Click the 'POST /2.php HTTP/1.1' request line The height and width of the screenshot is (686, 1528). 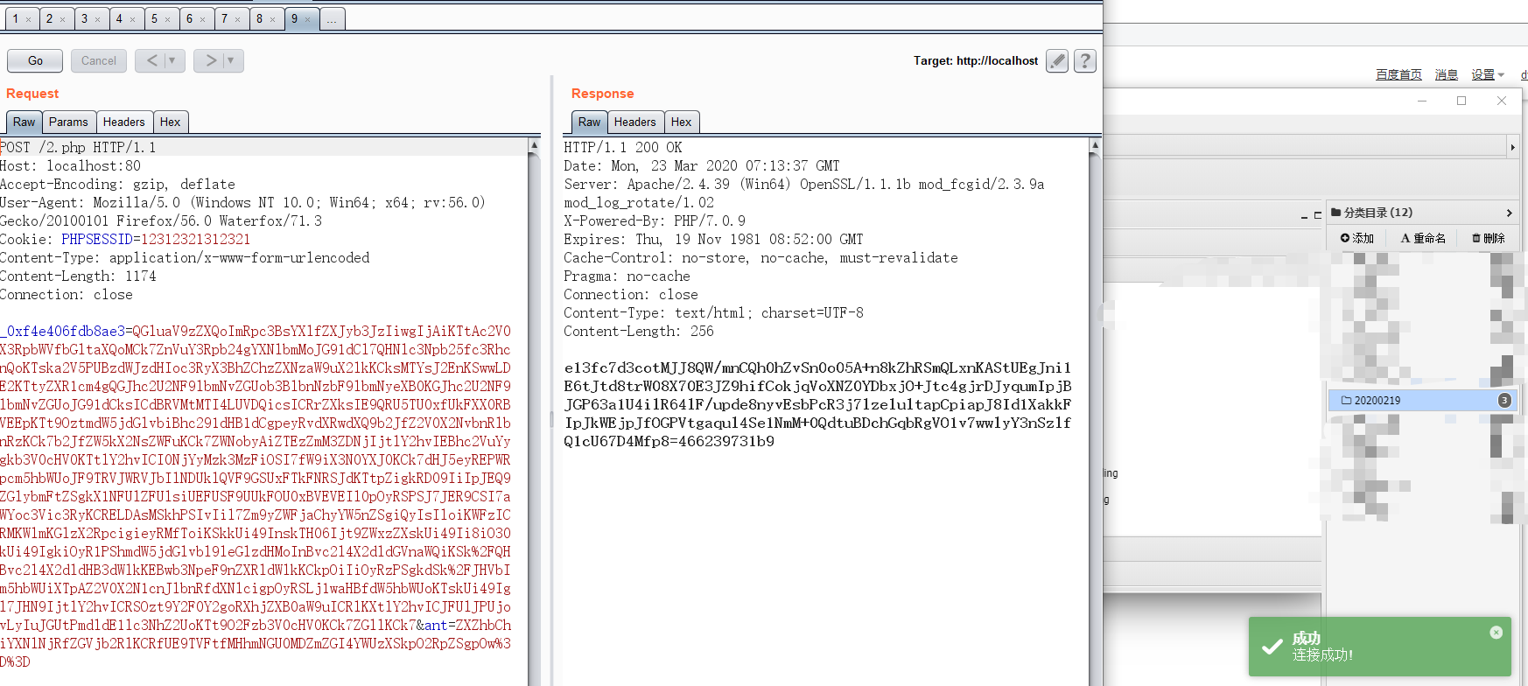coord(78,147)
